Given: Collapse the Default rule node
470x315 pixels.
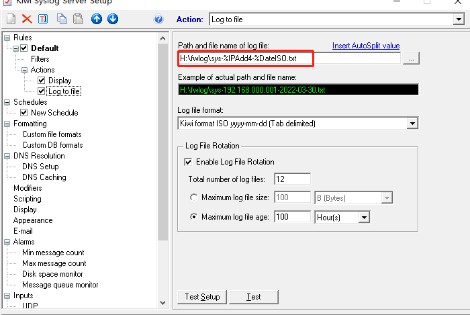Looking at the screenshot, I should 16,48.
